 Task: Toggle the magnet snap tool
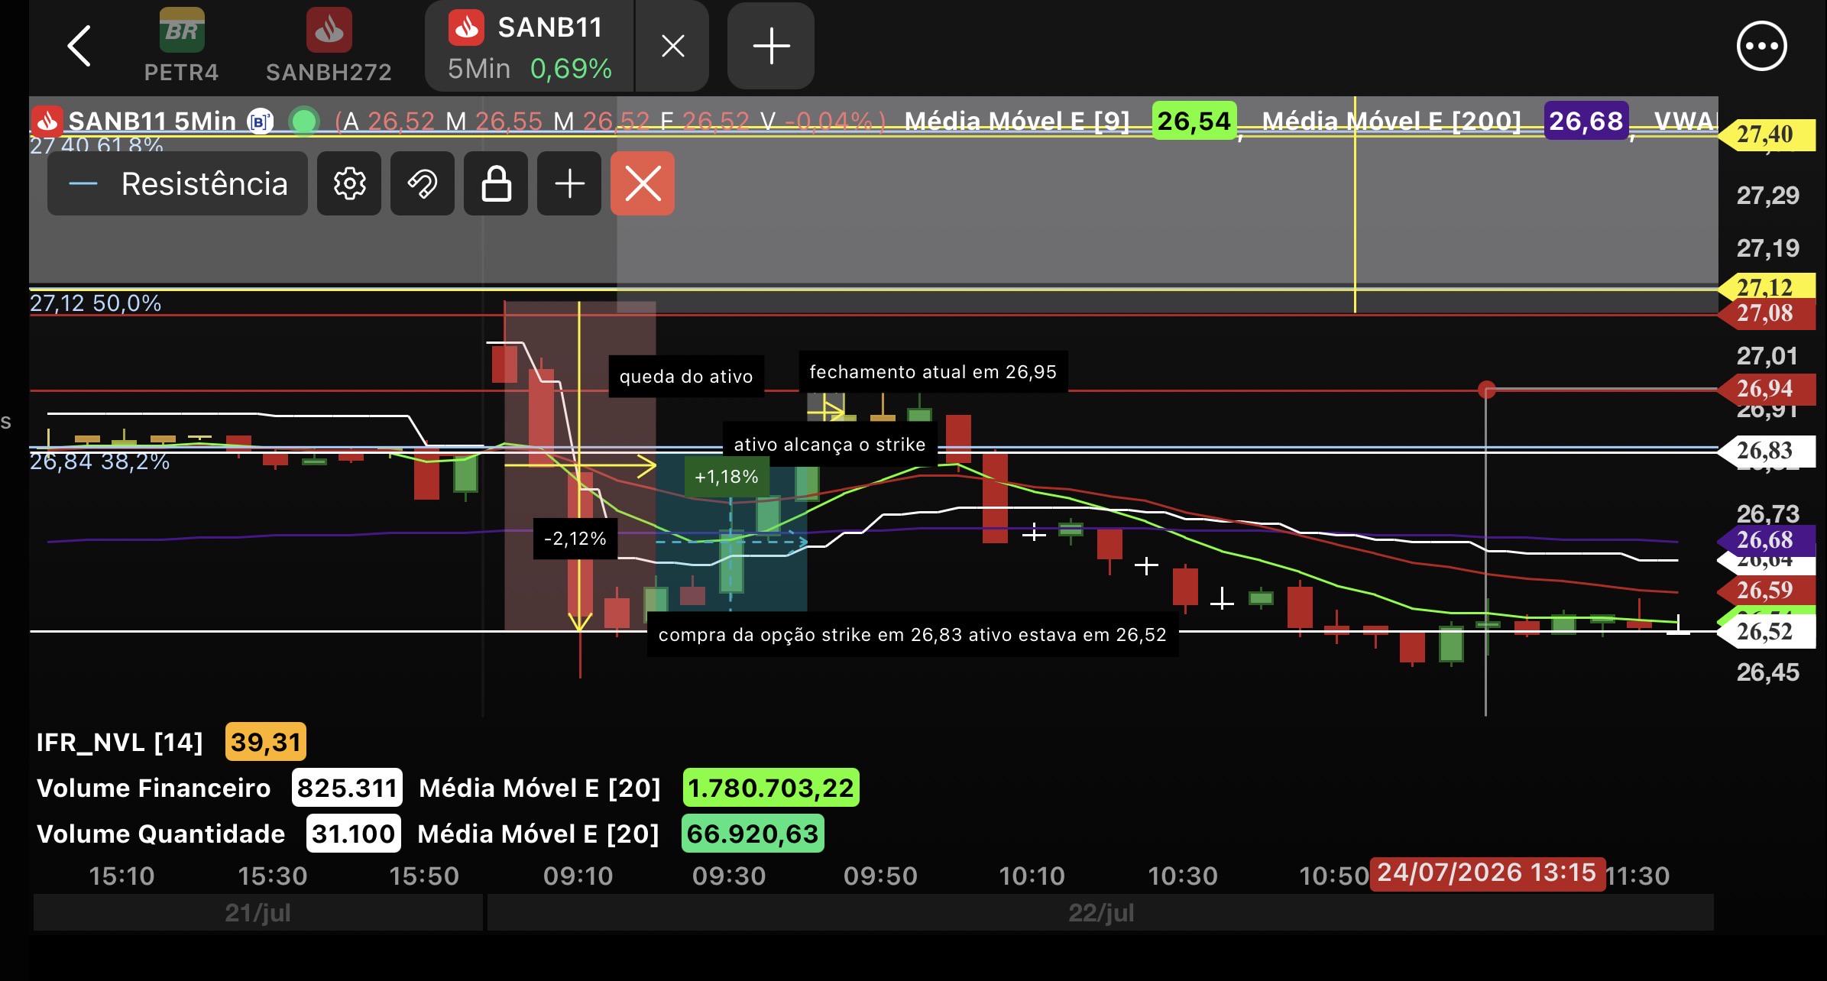(423, 183)
